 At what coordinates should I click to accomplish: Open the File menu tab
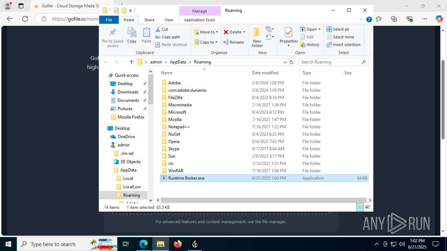[x=109, y=20]
